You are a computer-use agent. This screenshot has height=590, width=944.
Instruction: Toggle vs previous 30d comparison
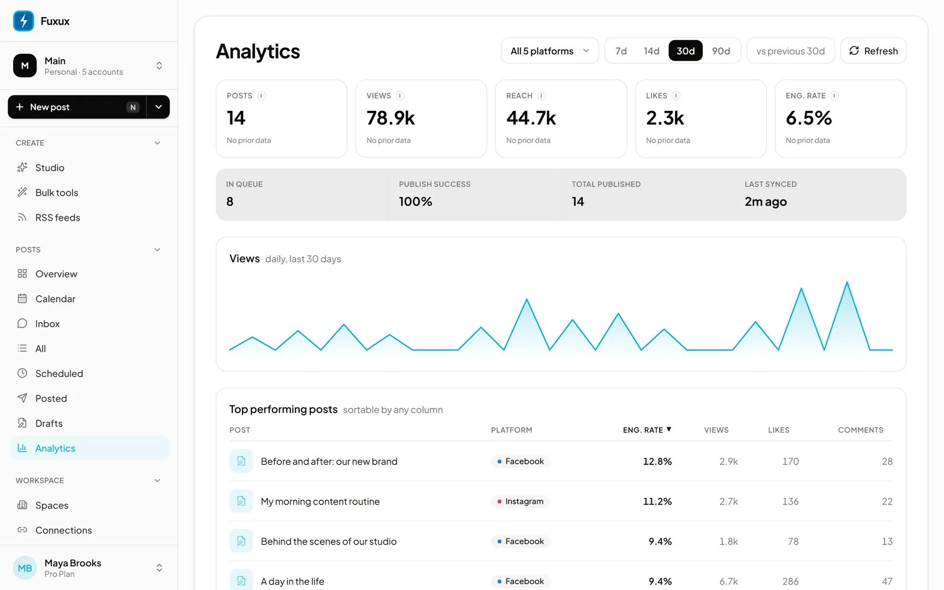point(791,51)
